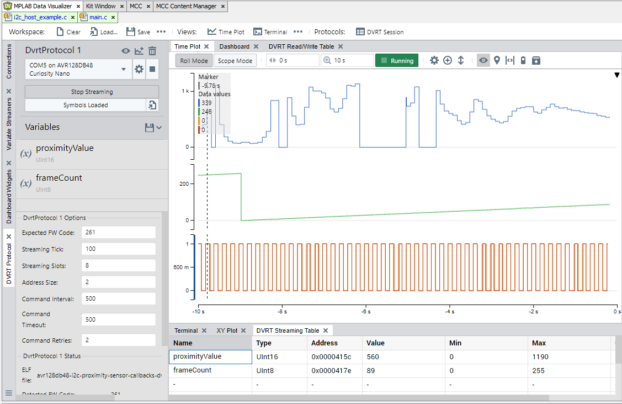Open the hamburger menu at bottom left
This screenshot has height=404, width=622.
9,393
